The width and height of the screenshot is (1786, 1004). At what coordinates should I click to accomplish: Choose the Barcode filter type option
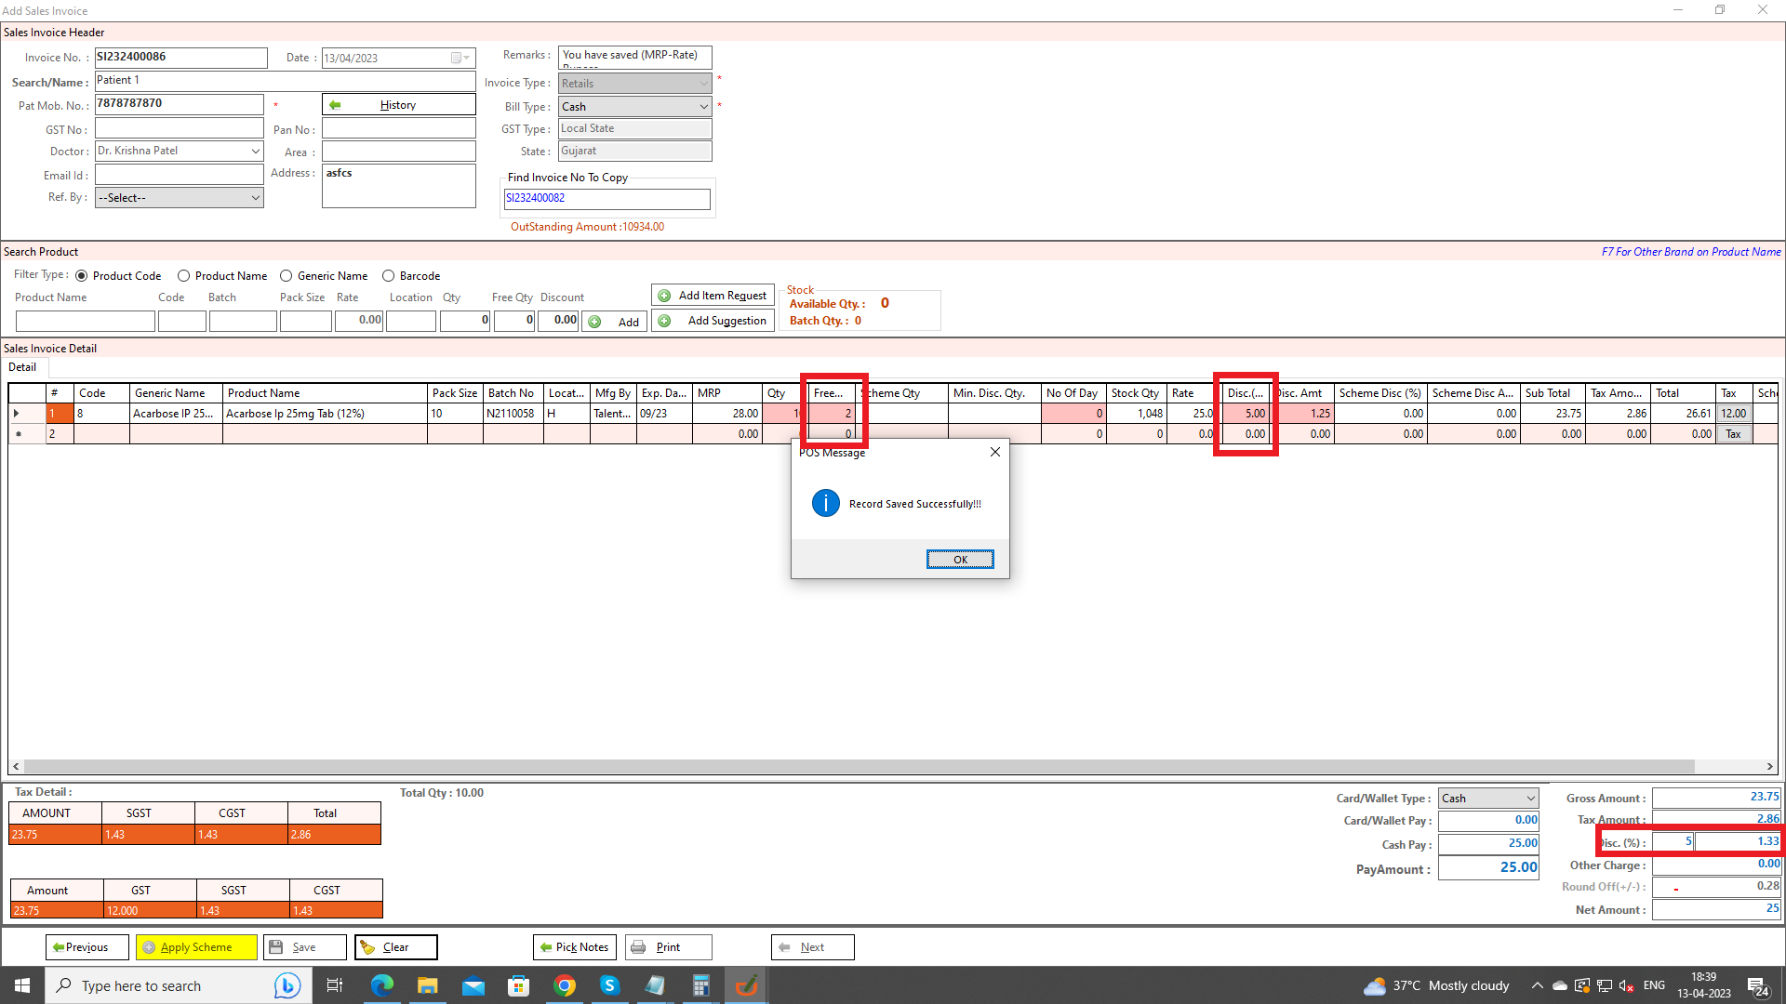[x=389, y=276]
